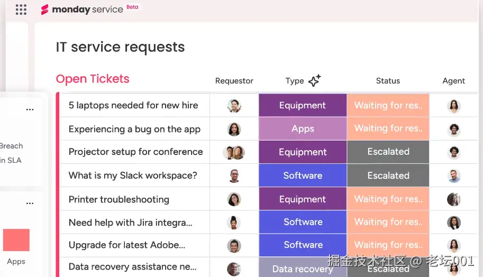Sort by the Status column header
Viewport: 483px width, 277px height.
[x=388, y=81]
